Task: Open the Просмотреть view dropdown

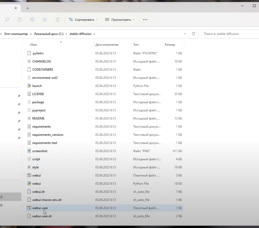Action: point(120,20)
